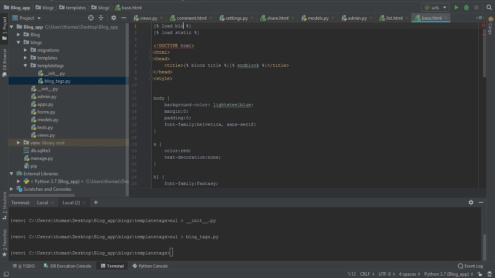
Task: Change file encoding UTF-8 in status bar
Action: 387,274
